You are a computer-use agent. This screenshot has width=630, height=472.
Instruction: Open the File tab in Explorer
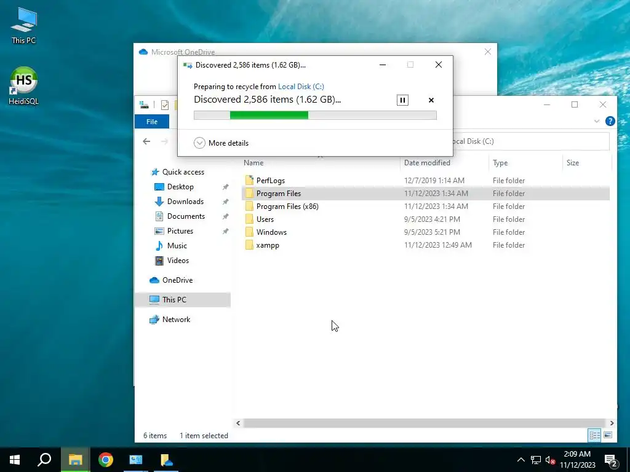[152, 122]
